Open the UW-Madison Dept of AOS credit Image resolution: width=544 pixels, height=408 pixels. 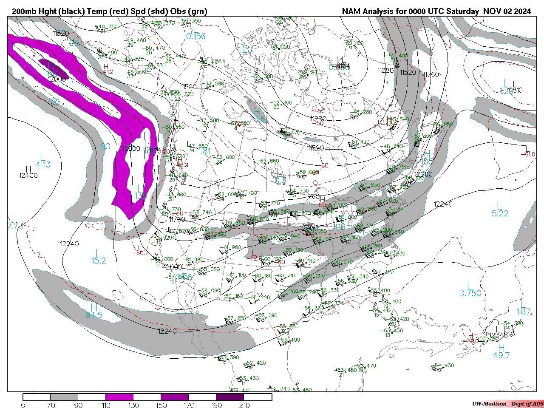coord(507,403)
